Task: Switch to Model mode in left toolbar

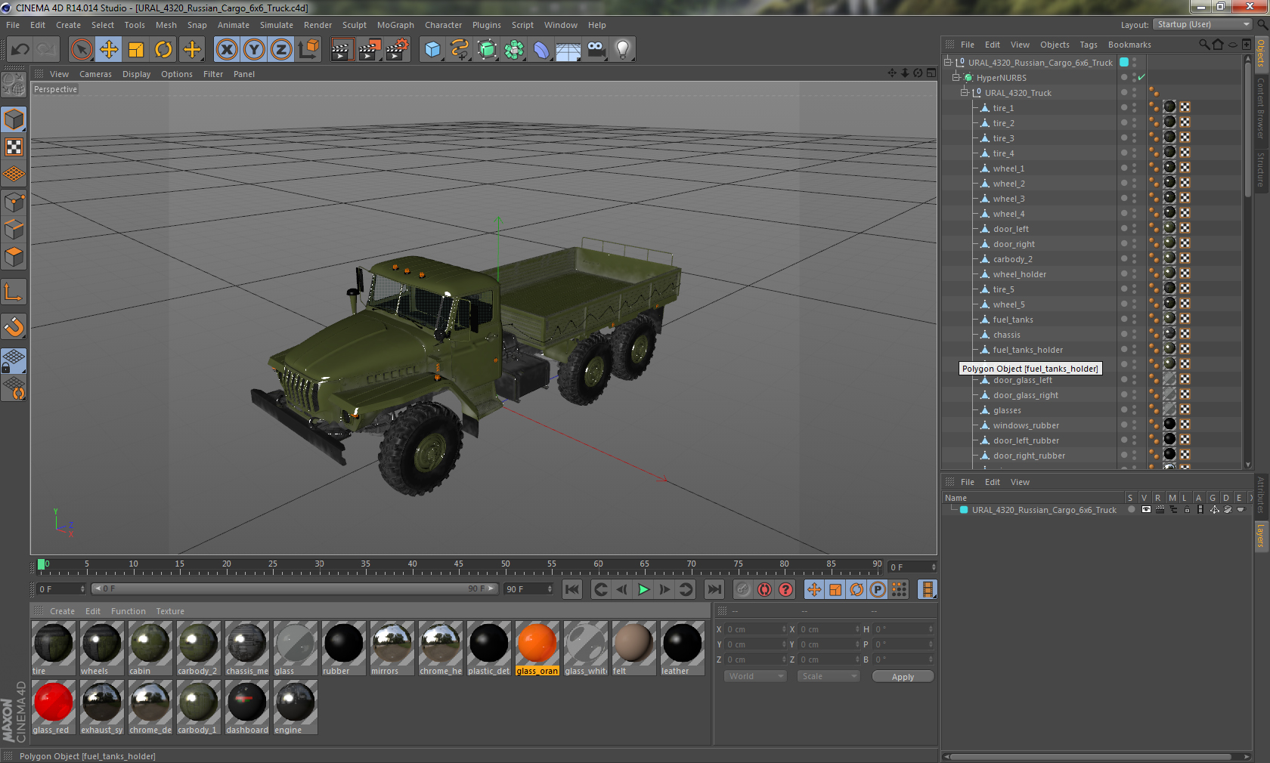Action: [x=14, y=119]
